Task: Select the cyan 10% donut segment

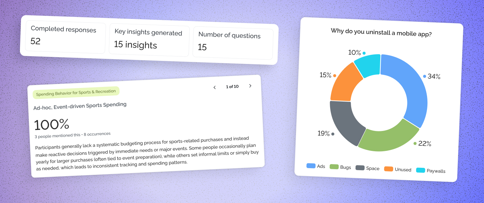Action: tap(368, 64)
